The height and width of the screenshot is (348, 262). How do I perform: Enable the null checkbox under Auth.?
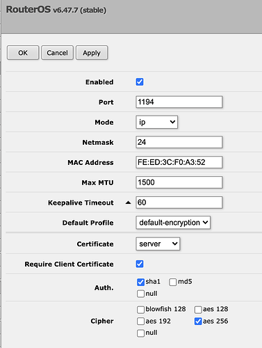pos(140,294)
